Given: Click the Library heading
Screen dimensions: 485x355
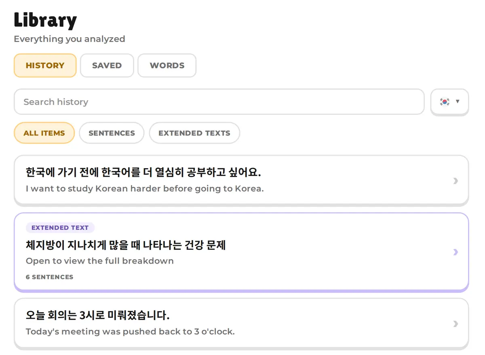Looking at the screenshot, I should point(45,20).
